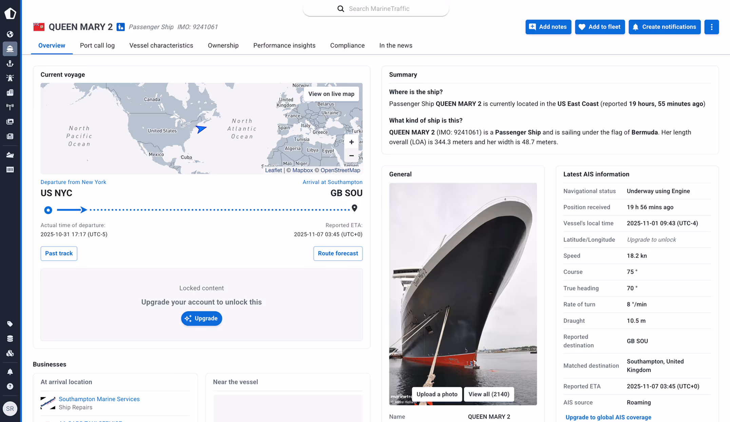Open the notifications bell in sidebar

click(x=10, y=372)
